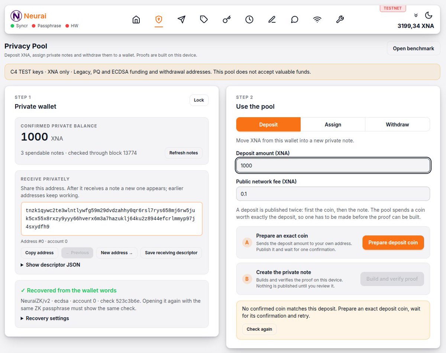The image size is (446, 353).
Task: Click Refresh notes button
Action: (184, 153)
